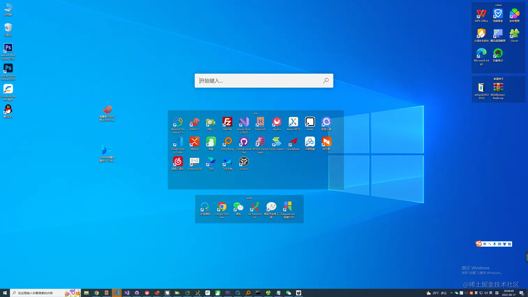
Task: Click the magnifier icon in search box
Action: click(x=326, y=81)
